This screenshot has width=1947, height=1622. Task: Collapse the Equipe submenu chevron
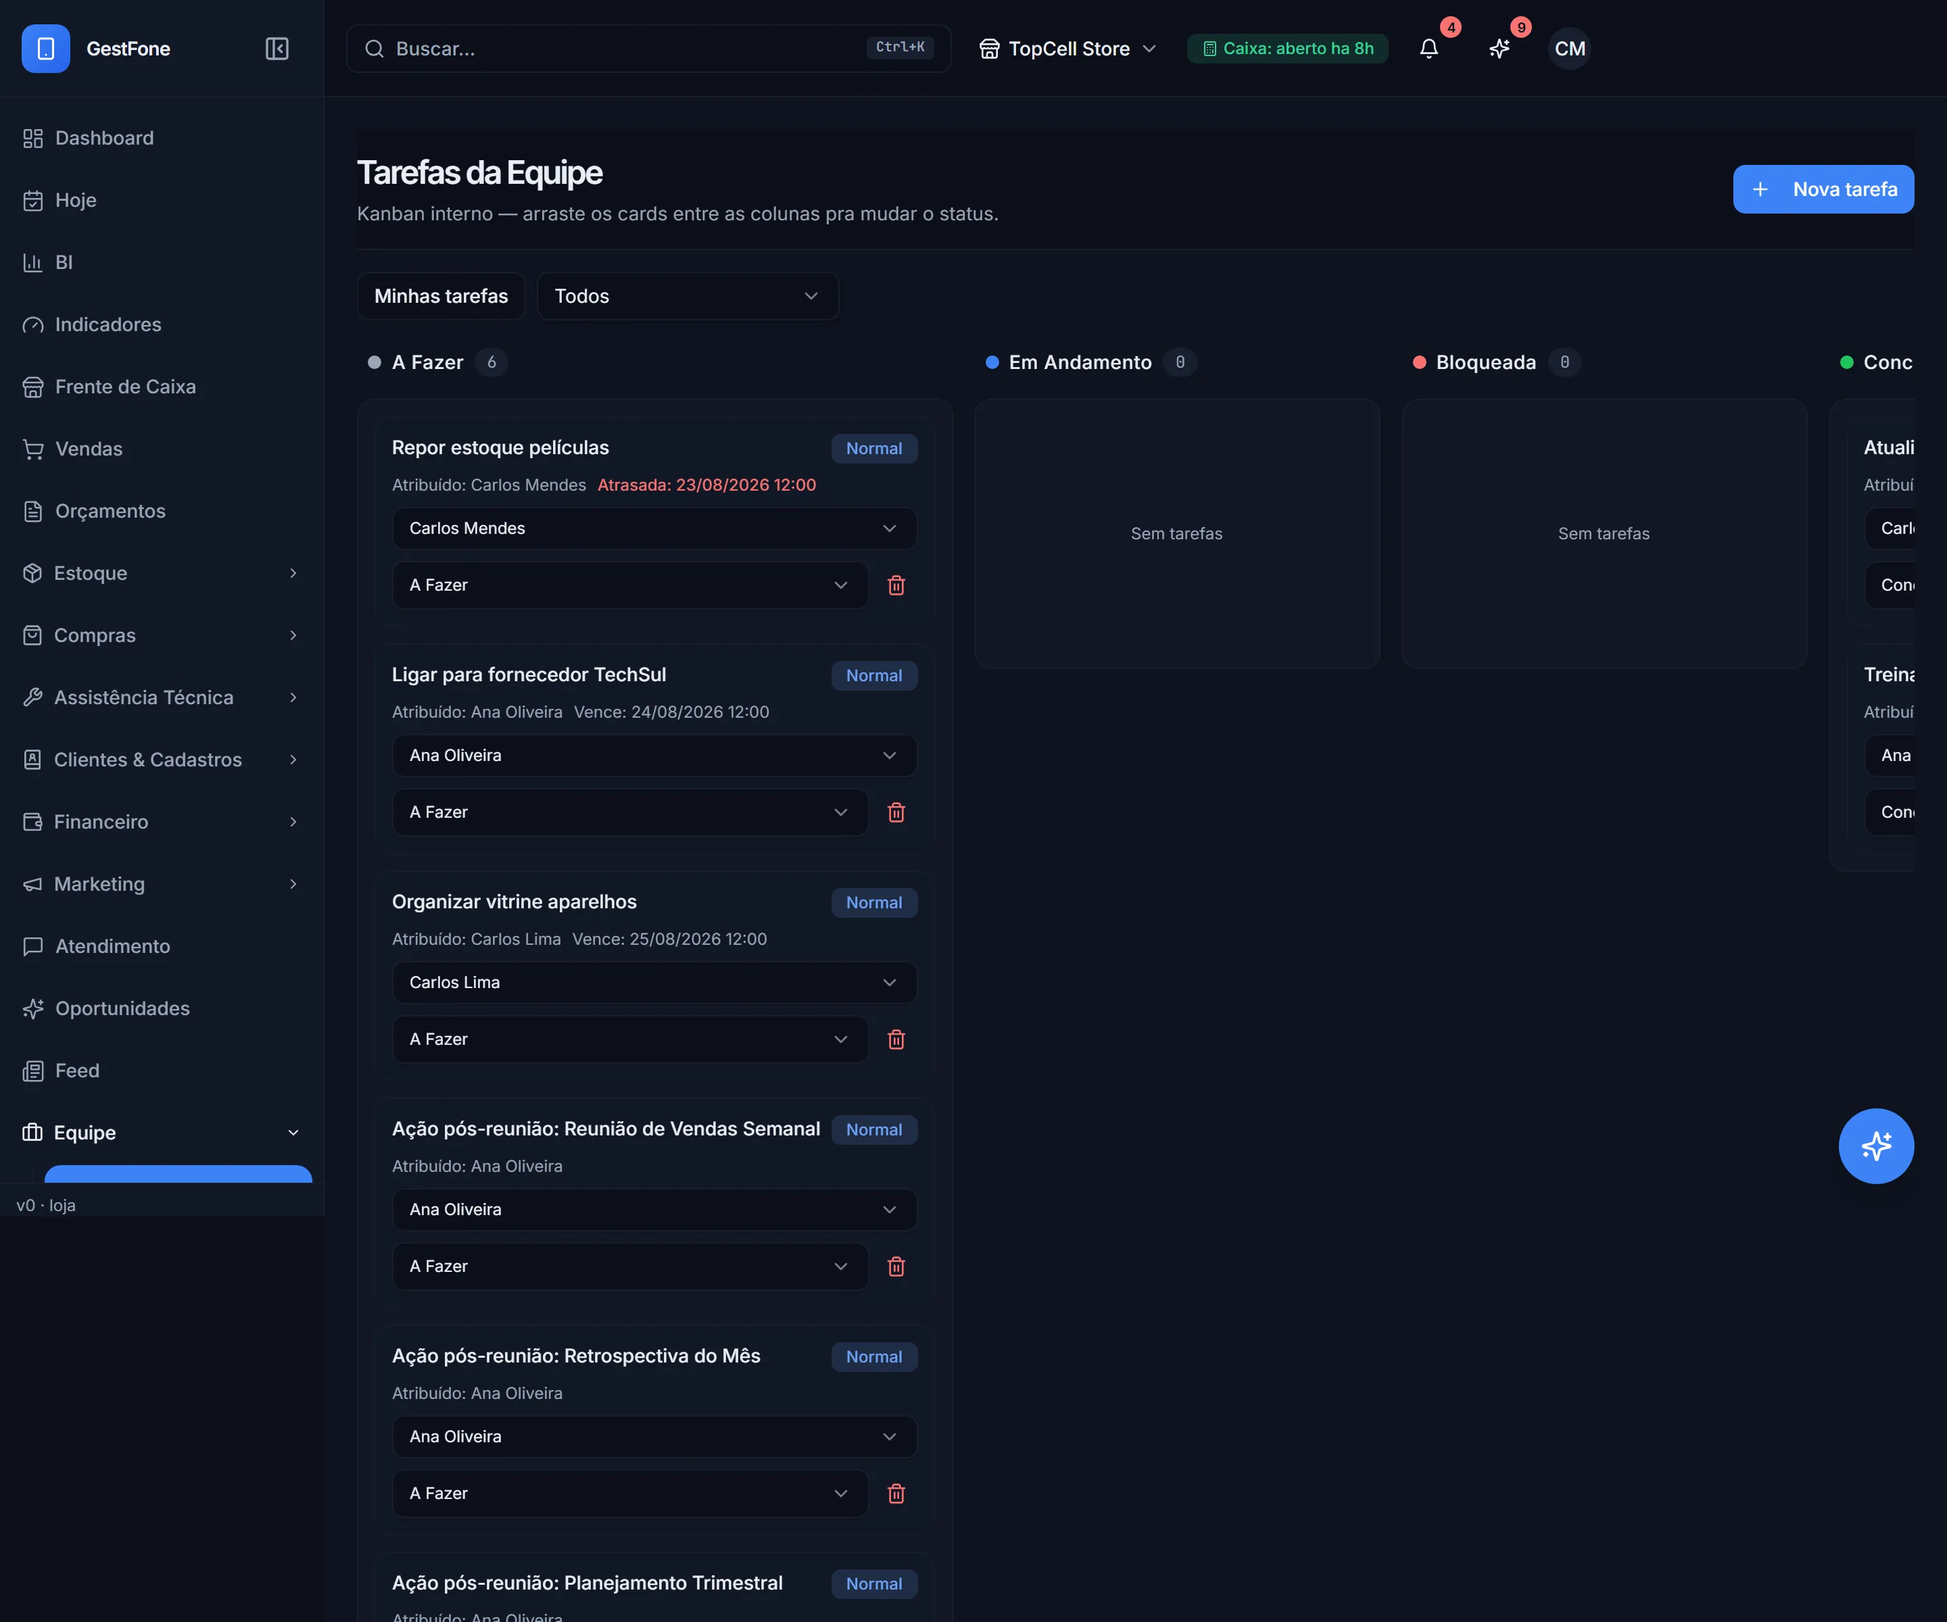click(x=293, y=1133)
